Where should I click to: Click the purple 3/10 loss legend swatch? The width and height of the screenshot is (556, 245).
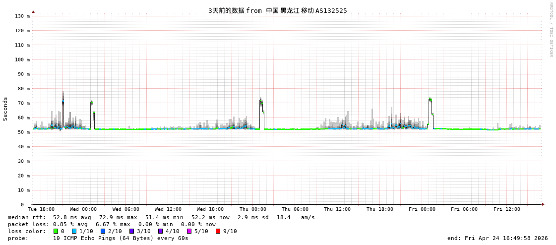click(x=131, y=231)
